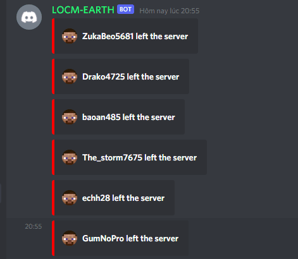Viewport: 298px width, 259px height.
Task: Click the Minecraft head beside GumNoPro
Action: click(x=70, y=238)
